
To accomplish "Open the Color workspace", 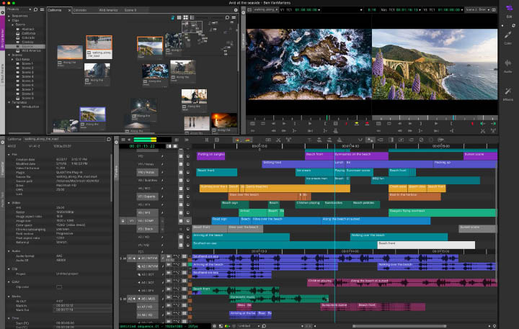I will pos(508,36).
